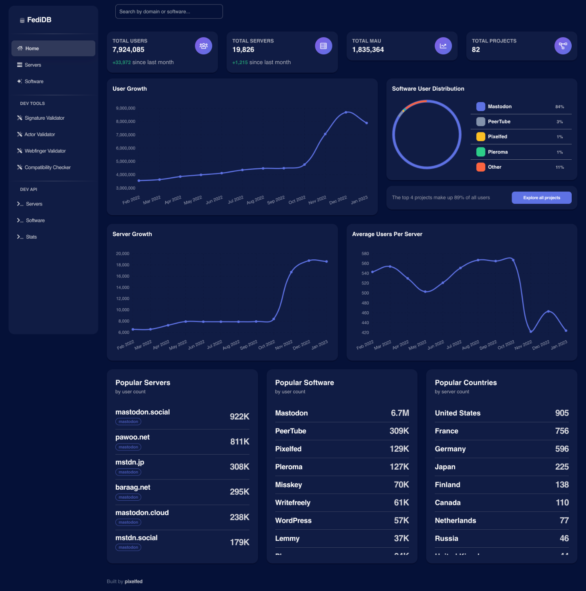Open the Compatibility Checker tool
586x591 pixels.
[x=53, y=167]
